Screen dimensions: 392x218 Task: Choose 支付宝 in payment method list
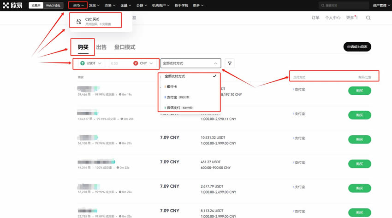(x=172, y=97)
